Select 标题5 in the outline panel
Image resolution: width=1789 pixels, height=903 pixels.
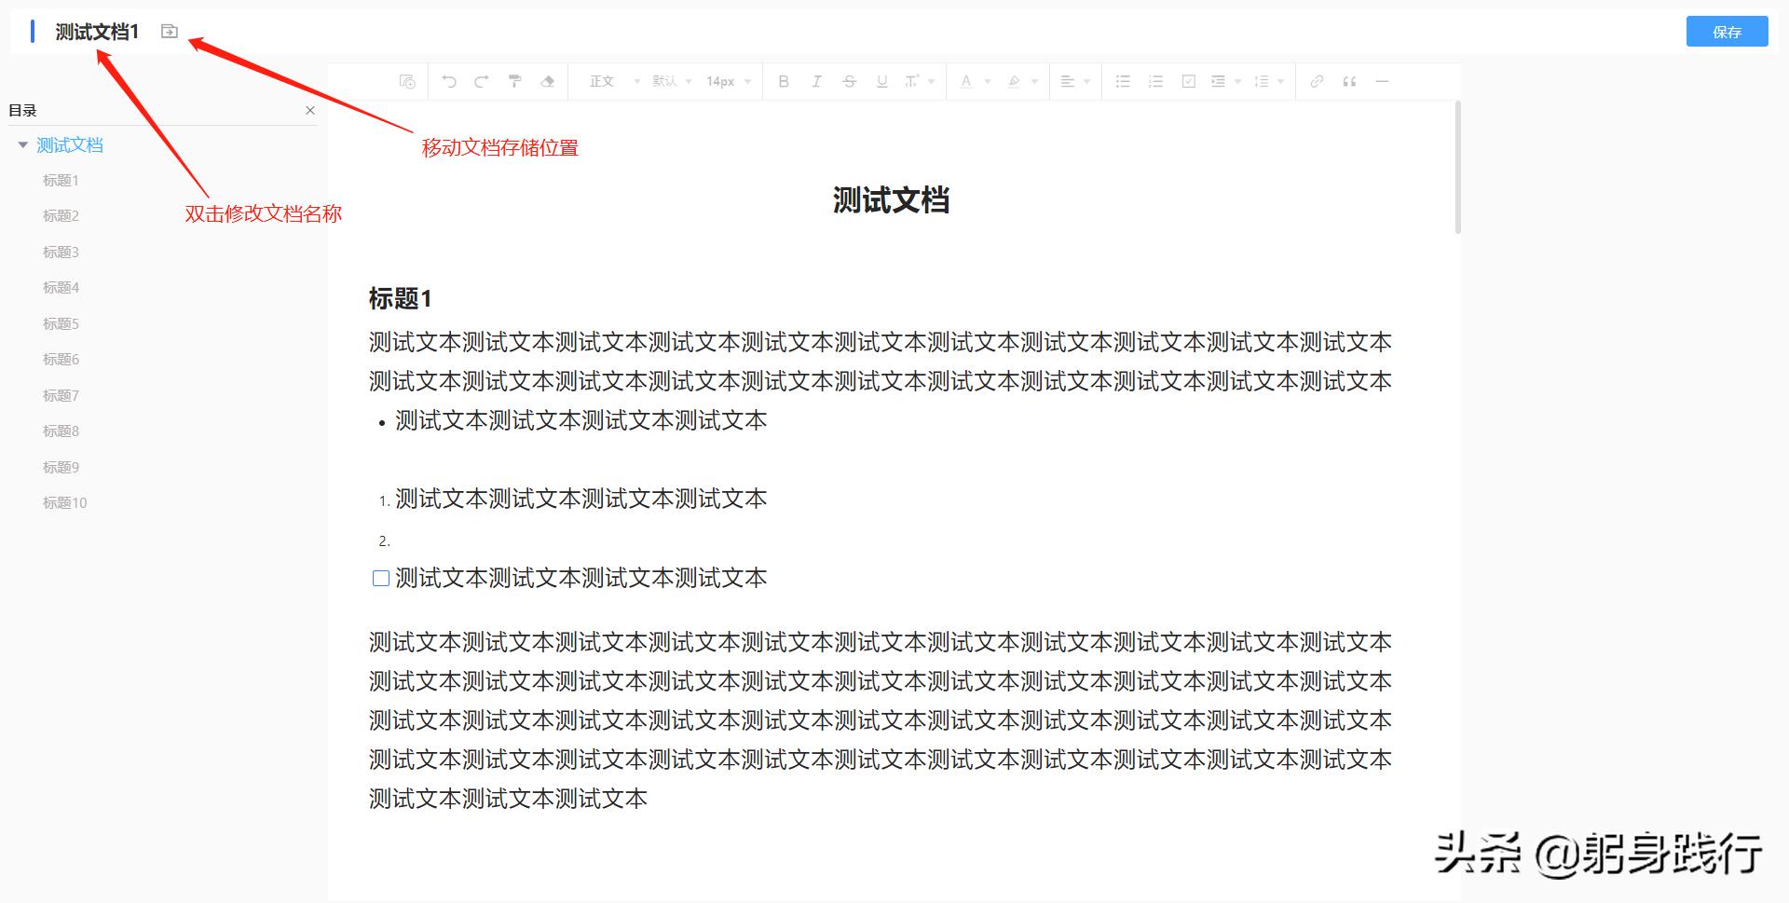click(x=60, y=323)
